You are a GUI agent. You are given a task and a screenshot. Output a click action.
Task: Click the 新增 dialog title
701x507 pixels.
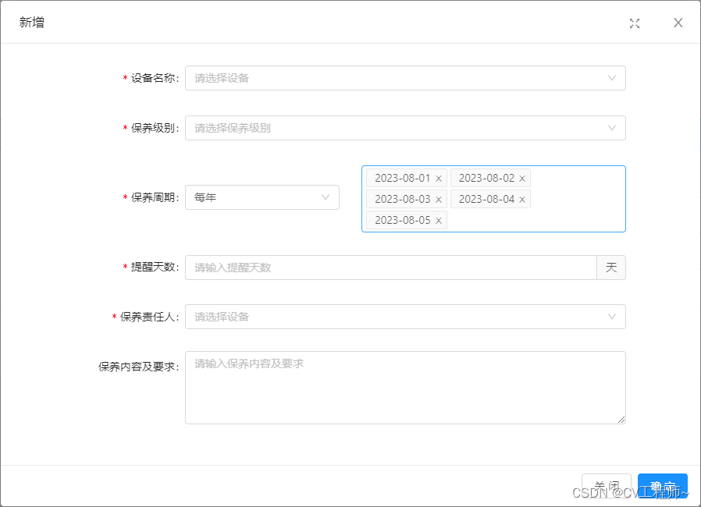[32, 23]
